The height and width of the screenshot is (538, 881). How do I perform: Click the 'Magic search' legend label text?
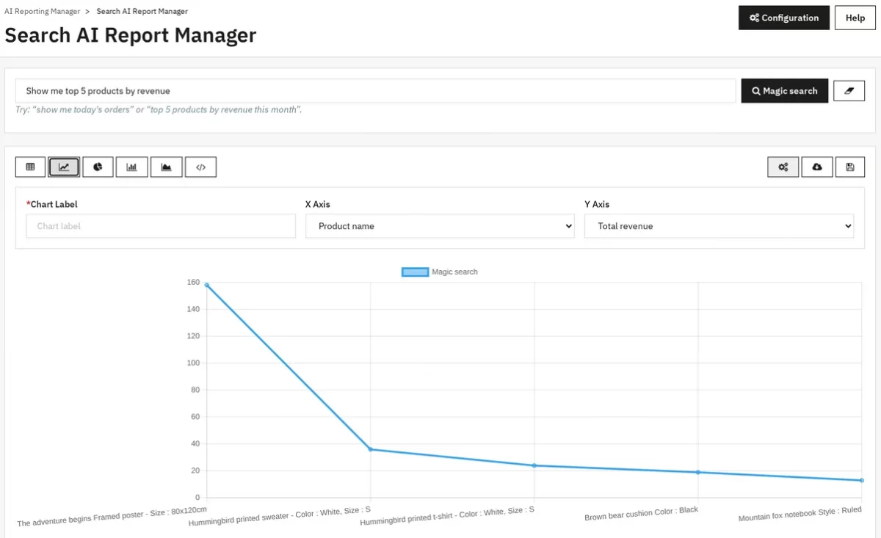click(454, 272)
